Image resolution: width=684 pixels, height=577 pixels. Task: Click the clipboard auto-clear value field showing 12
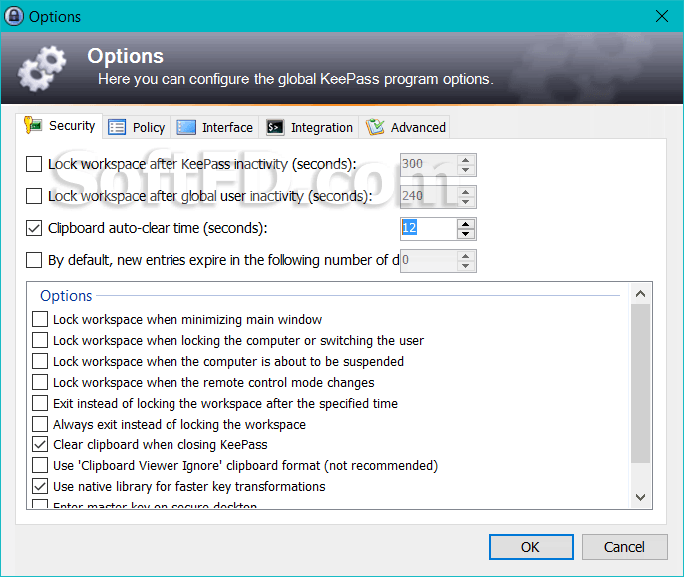pos(429,229)
